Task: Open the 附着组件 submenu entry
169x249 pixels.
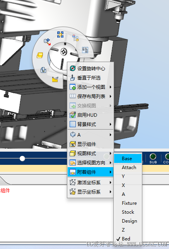Action: (90, 172)
